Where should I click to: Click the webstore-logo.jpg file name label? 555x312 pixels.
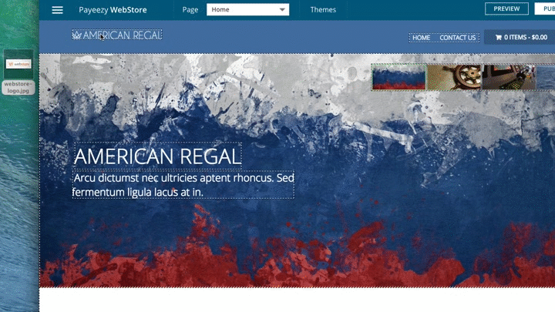[18, 87]
